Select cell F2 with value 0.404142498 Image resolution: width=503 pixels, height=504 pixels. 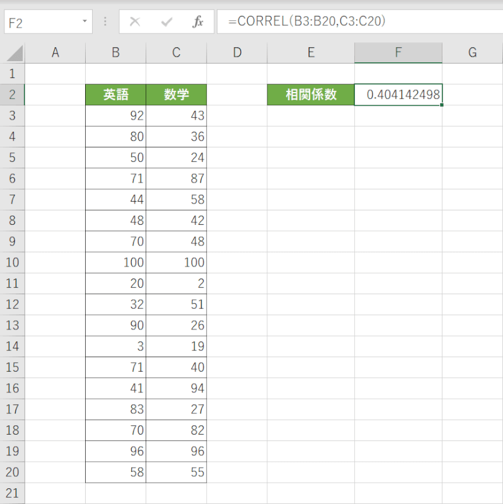(x=398, y=95)
